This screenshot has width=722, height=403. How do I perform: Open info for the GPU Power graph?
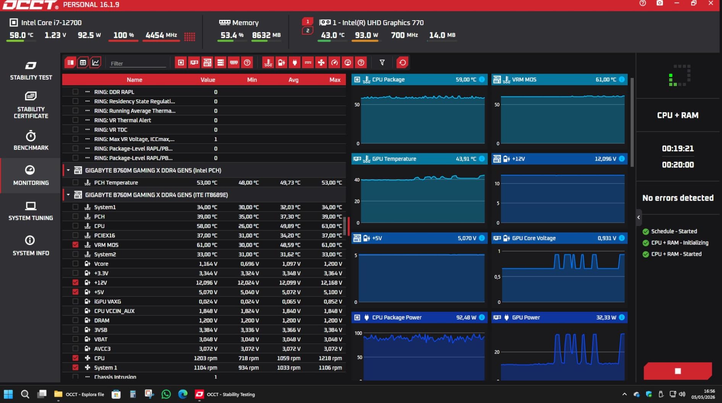click(622, 317)
